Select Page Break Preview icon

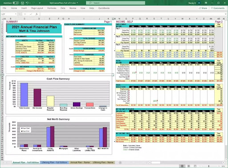tap(195, 166)
